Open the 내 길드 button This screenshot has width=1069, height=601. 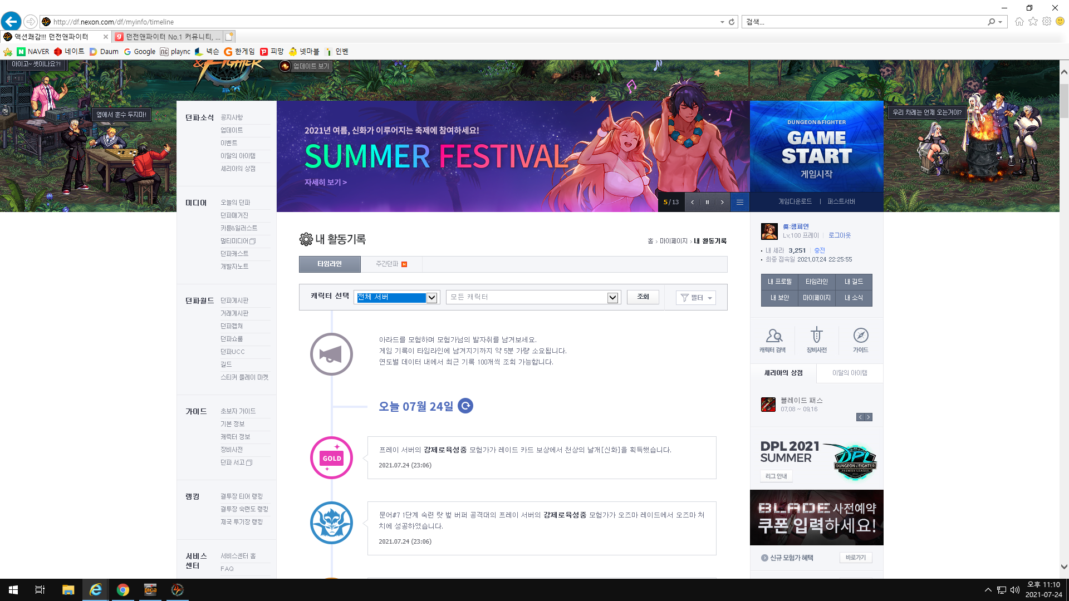[x=854, y=282]
